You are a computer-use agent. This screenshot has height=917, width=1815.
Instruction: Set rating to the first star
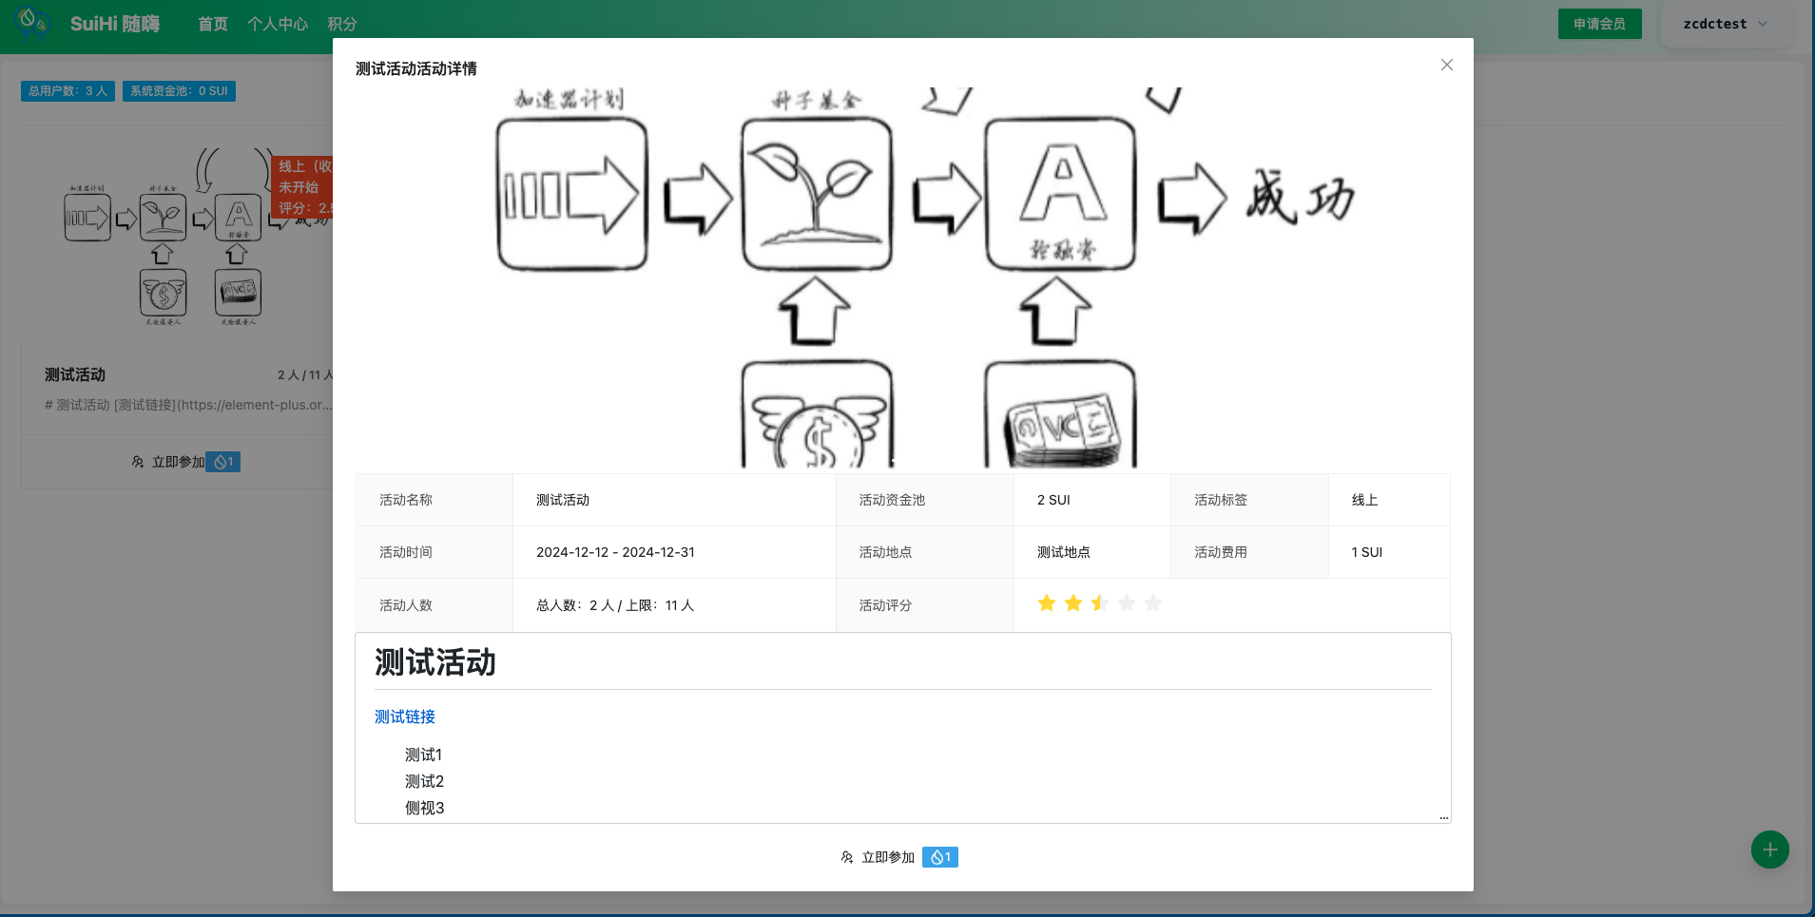1047,603
